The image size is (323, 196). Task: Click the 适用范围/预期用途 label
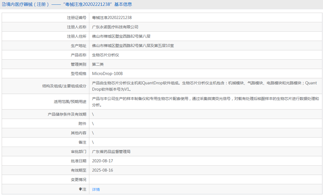(x=70, y=102)
